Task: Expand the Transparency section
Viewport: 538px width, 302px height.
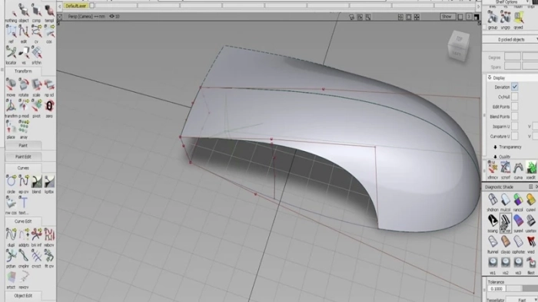Action: tap(507, 147)
